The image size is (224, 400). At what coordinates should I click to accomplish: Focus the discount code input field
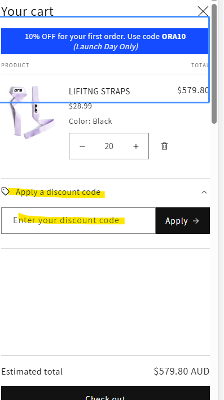(78, 221)
